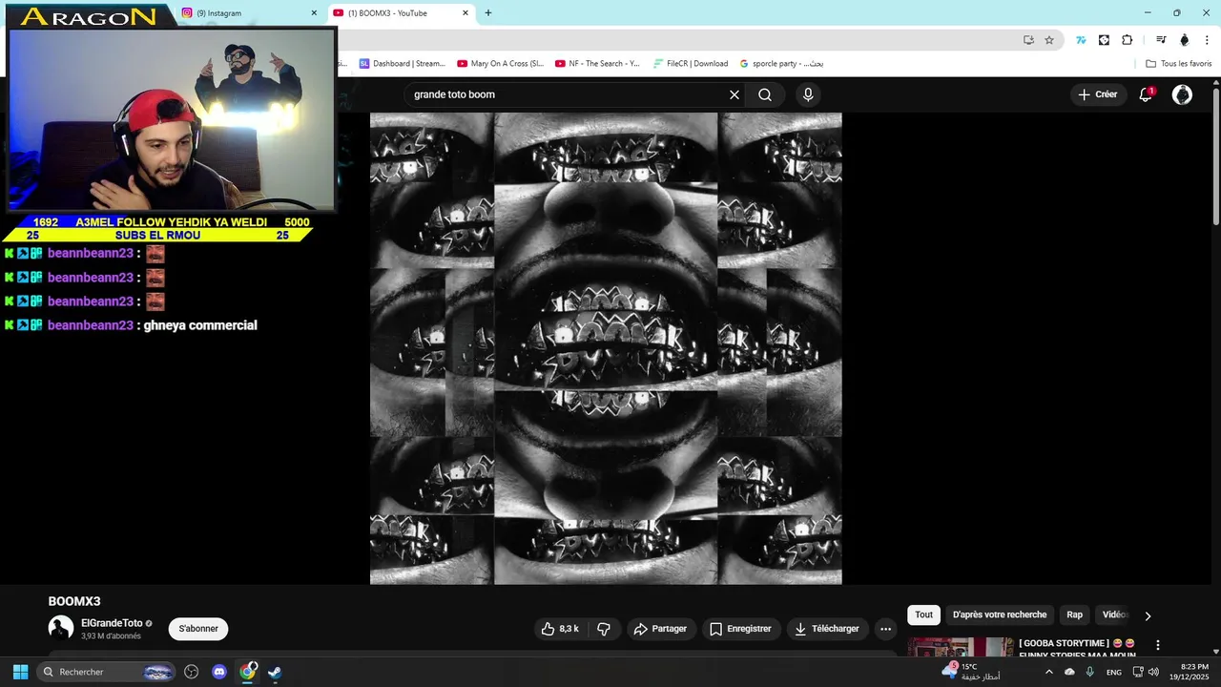This screenshot has width=1221, height=687.
Task: Click the BOOMX3 video player
Action: [606, 348]
